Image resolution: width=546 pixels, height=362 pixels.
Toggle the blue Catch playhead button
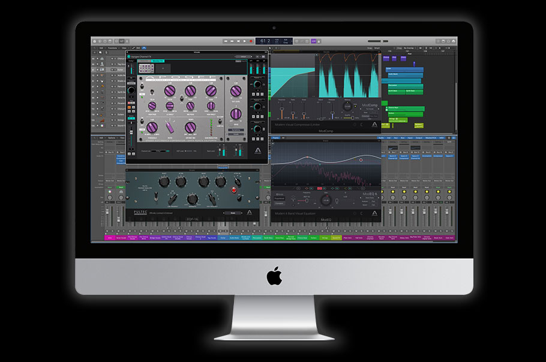(144, 48)
